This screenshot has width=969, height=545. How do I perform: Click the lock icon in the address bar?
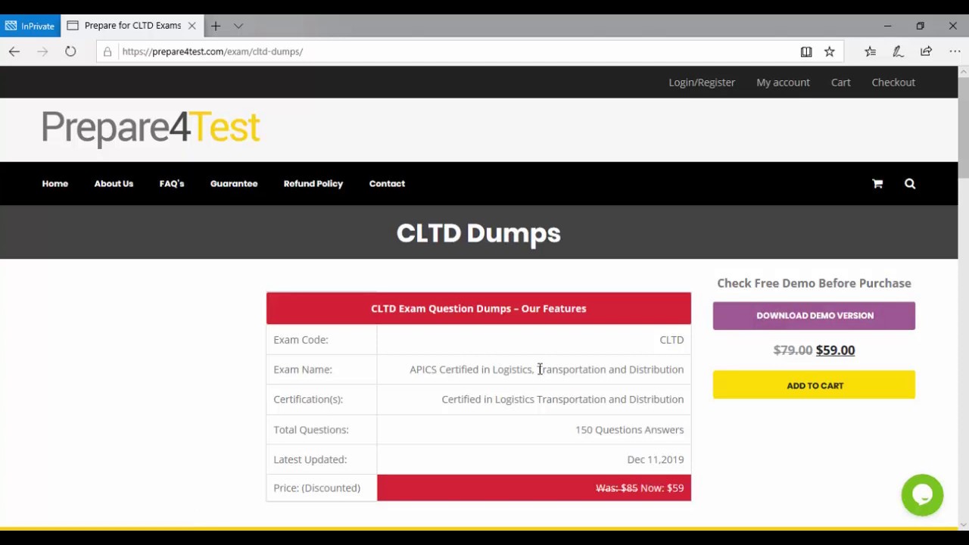[x=107, y=51]
